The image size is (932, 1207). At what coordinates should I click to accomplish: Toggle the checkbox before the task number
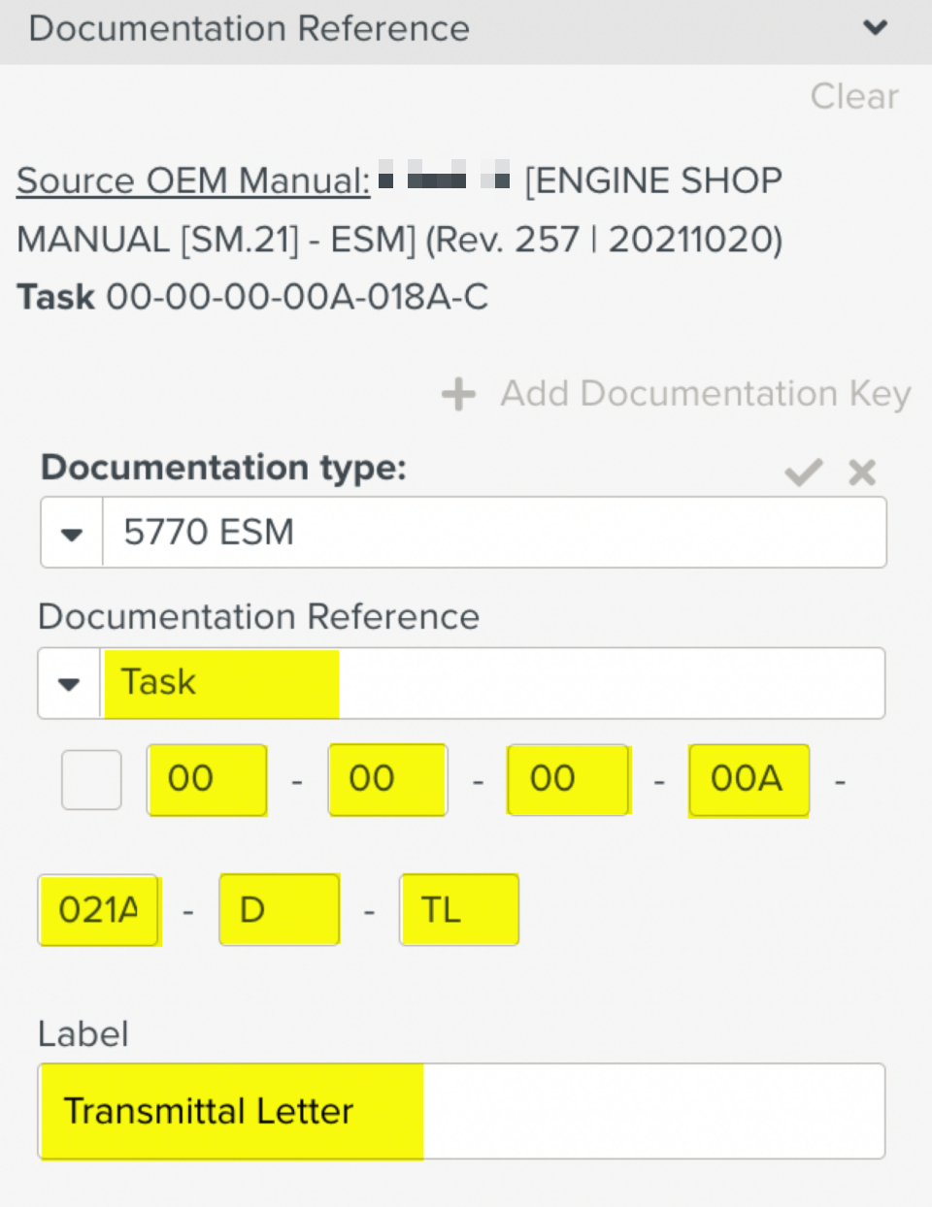pos(91,779)
